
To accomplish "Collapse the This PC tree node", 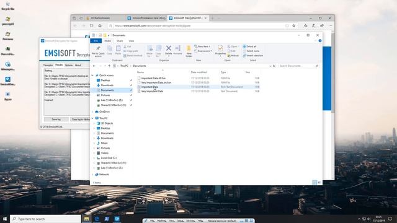I will [x=92, y=118].
